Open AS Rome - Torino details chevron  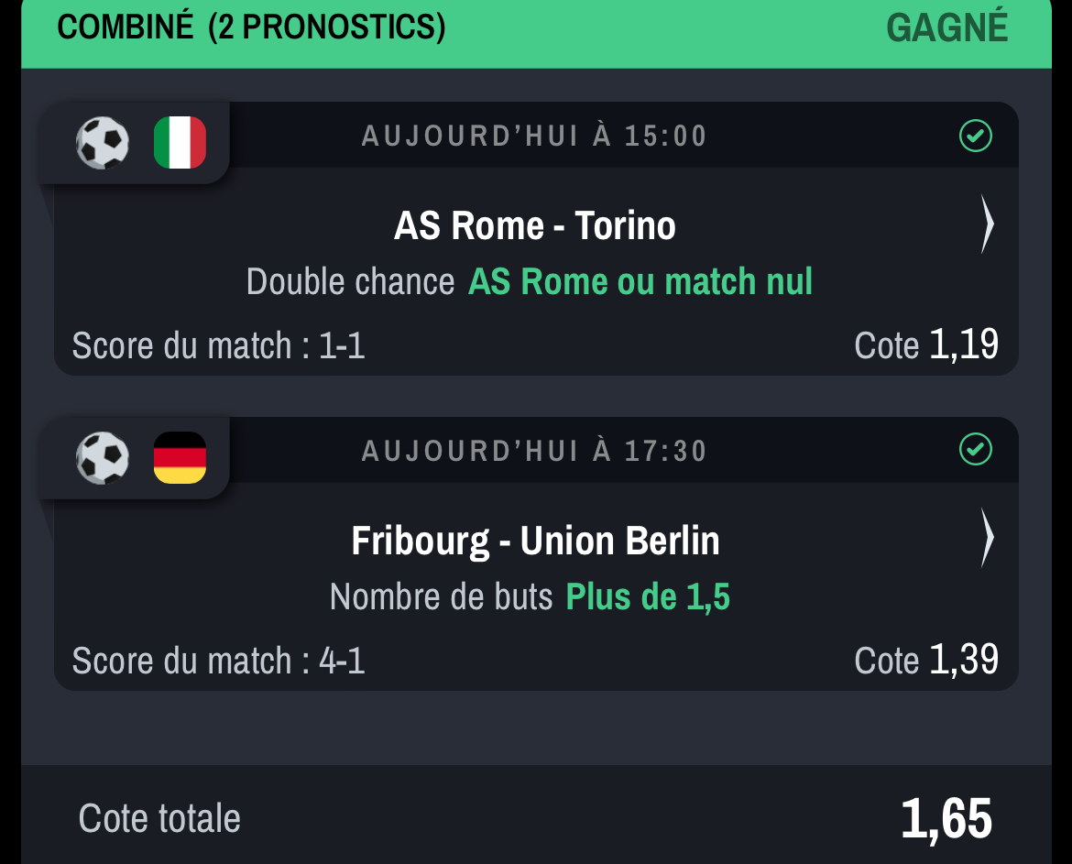coord(987,224)
